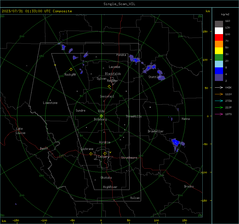Click the Didsbury label
The image size is (239, 224).
(100, 119)
